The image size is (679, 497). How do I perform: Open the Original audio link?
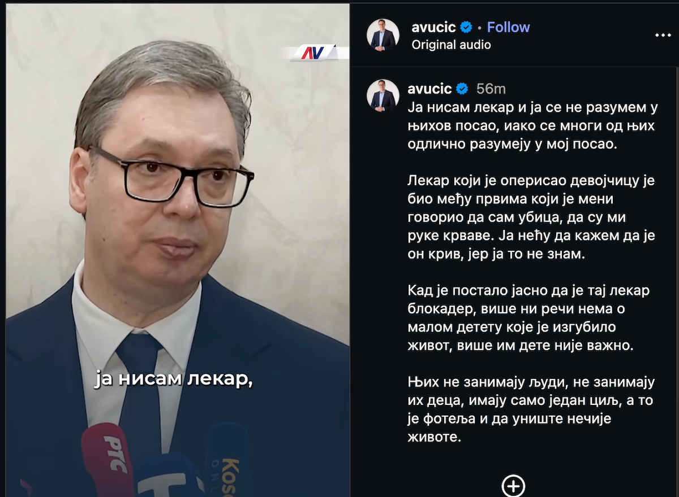coord(451,45)
